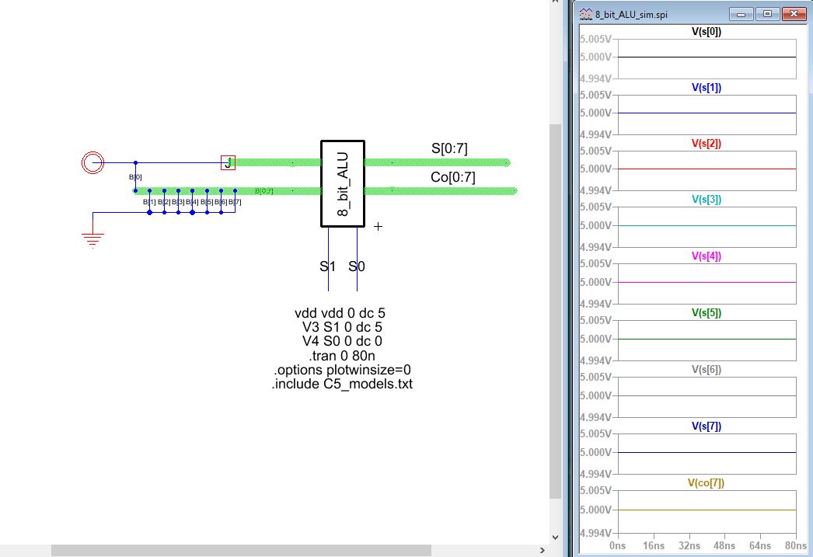The width and height of the screenshot is (813, 557).
Task: Click the horizontal scrollbar right arrow
Action: (542, 550)
